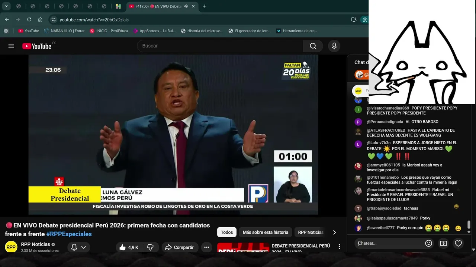Mute the tab via speaker icon
The width and height of the screenshot is (476, 267).
tap(186, 6)
